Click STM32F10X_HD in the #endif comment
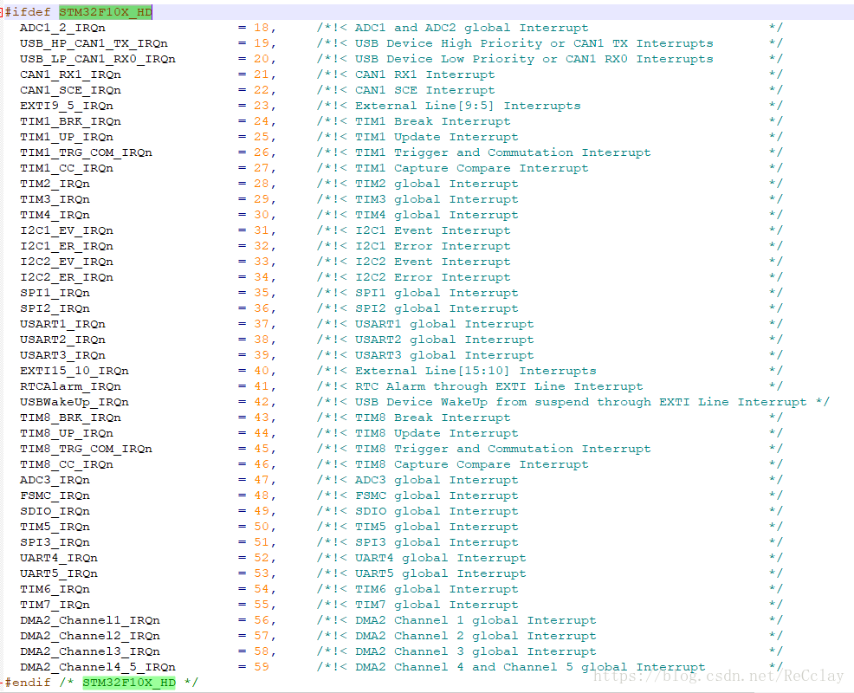 pos(129,682)
